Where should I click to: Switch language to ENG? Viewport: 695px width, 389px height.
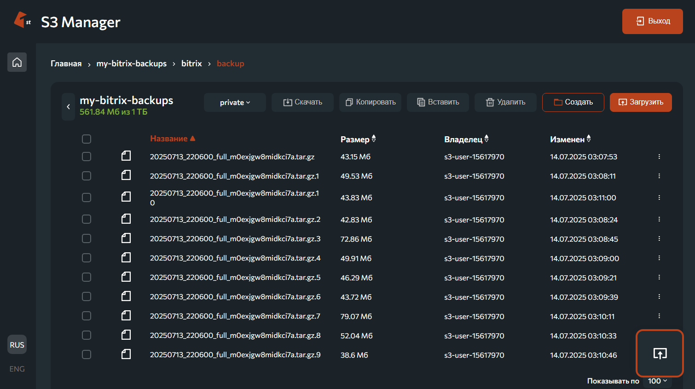(17, 369)
